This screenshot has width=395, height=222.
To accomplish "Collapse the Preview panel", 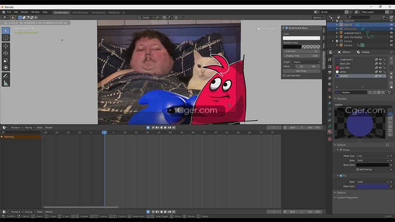I will click(341, 99).
